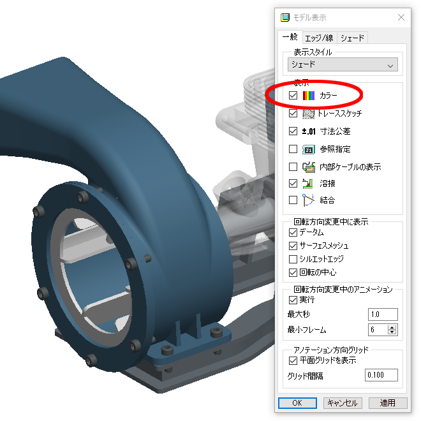The height and width of the screenshot is (421, 421).
Task: Open the 表示スタイル dropdown showing シェード
Action: point(343,64)
